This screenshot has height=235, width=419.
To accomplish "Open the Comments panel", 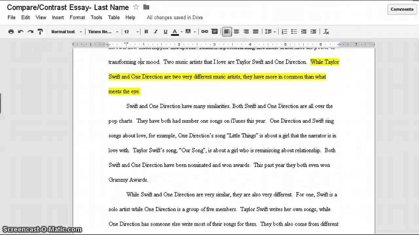I will click(402, 9).
